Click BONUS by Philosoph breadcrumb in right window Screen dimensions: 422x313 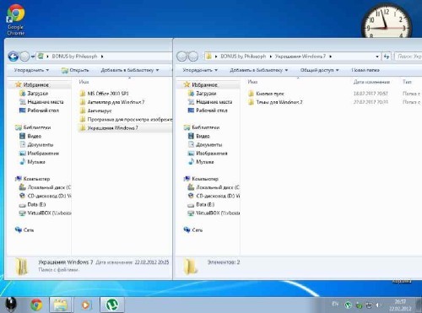coord(243,57)
